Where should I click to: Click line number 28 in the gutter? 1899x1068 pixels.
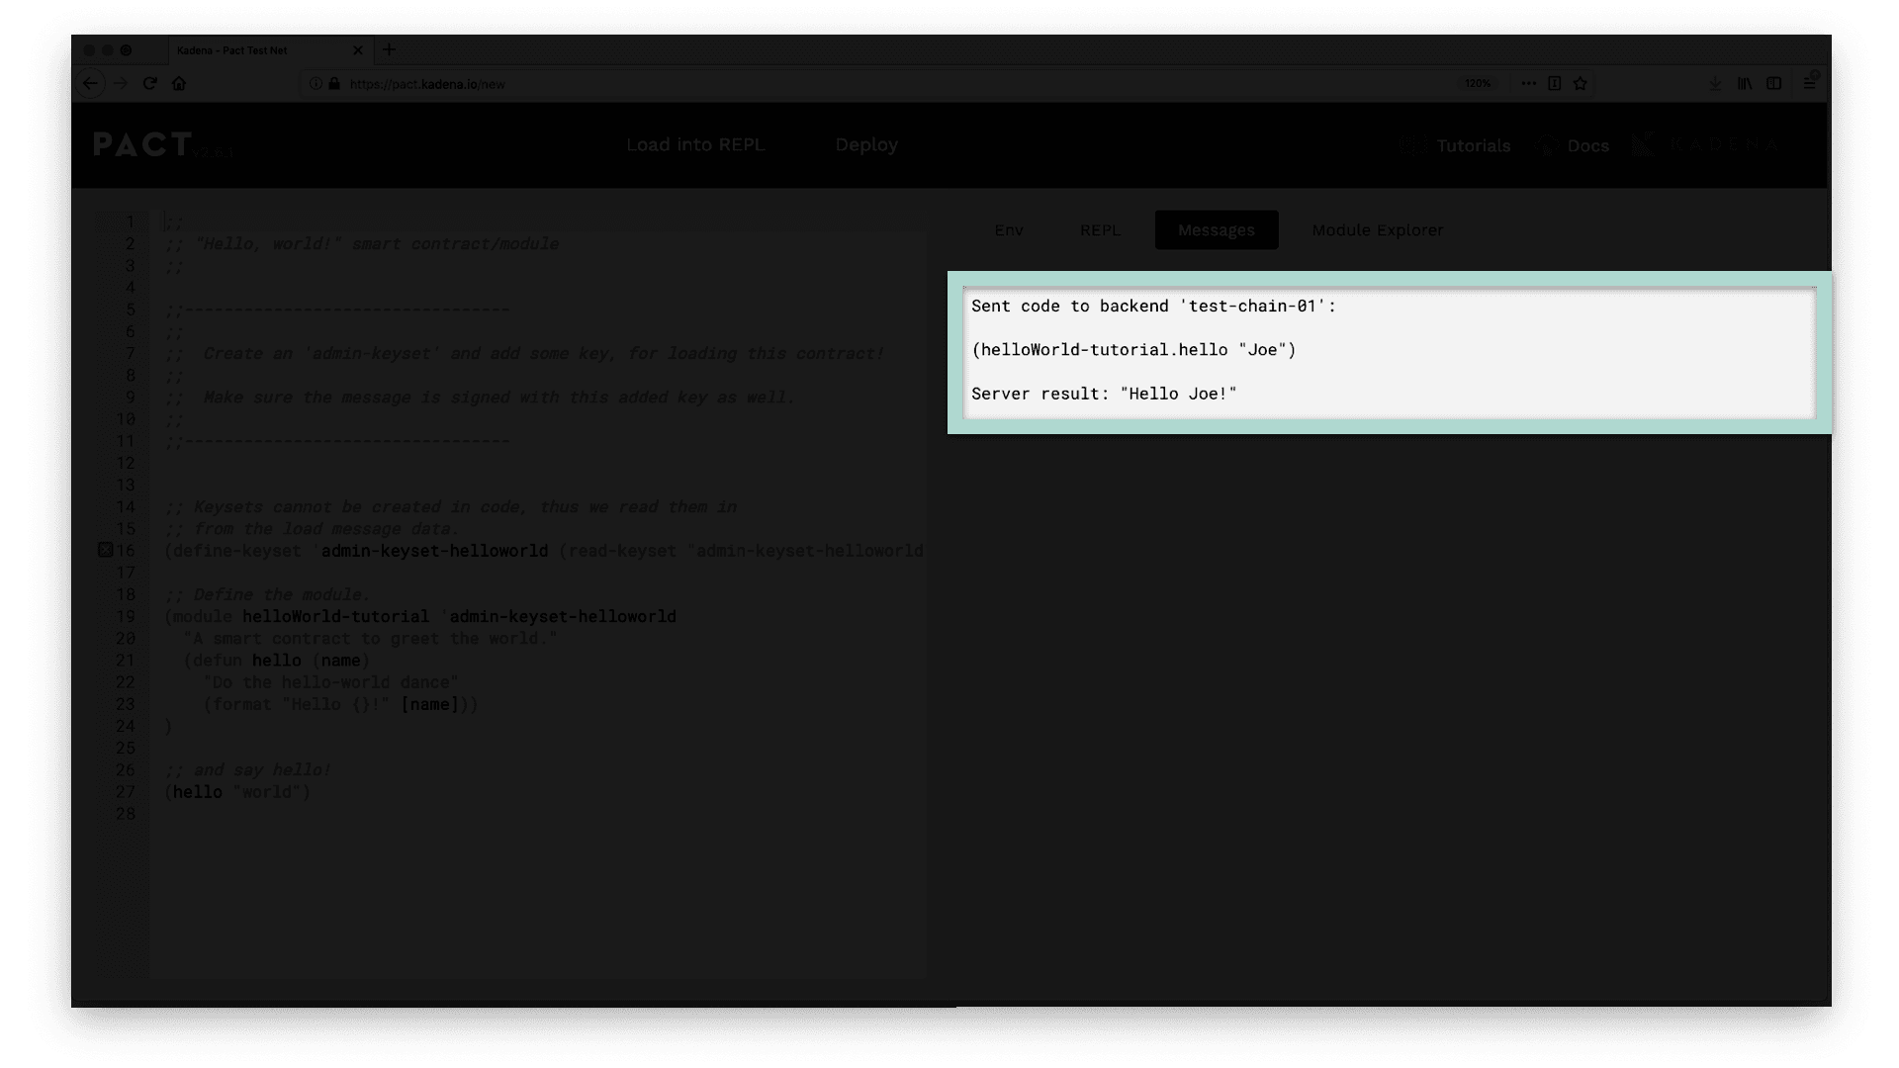[x=126, y=814]
